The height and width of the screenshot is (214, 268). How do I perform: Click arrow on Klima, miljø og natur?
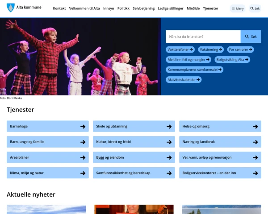(x=83, y=173)
